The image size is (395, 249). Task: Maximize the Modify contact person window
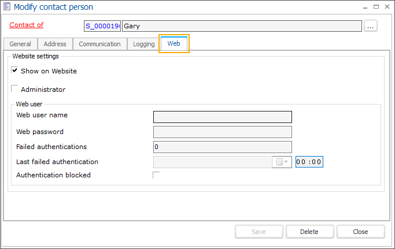tap(376, 7)
